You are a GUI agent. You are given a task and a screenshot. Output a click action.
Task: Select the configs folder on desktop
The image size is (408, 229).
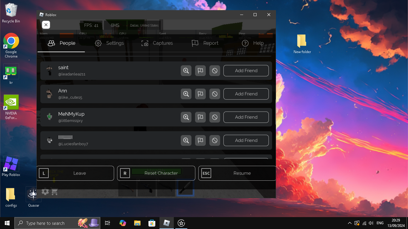tap(11, 197)
